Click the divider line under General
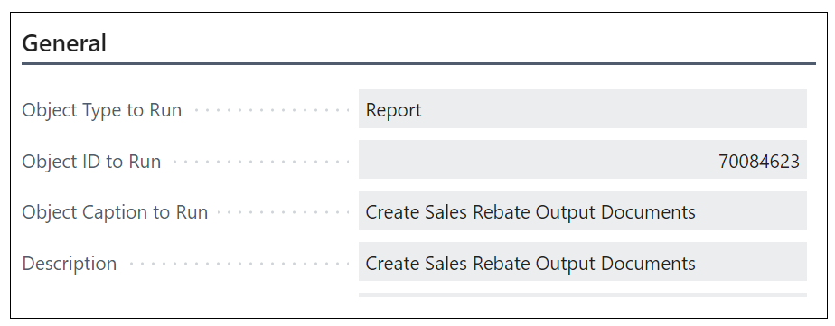The image size is (835, 326). pyautogui.click(x=418, y=64)
